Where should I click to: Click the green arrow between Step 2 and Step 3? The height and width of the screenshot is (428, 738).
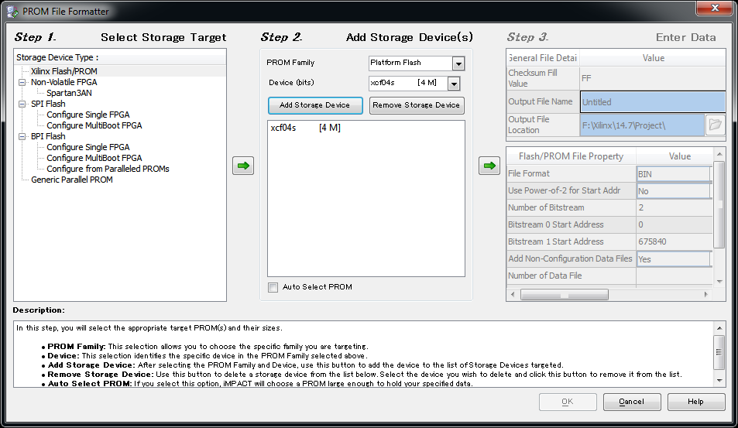(x=489, y=166)
